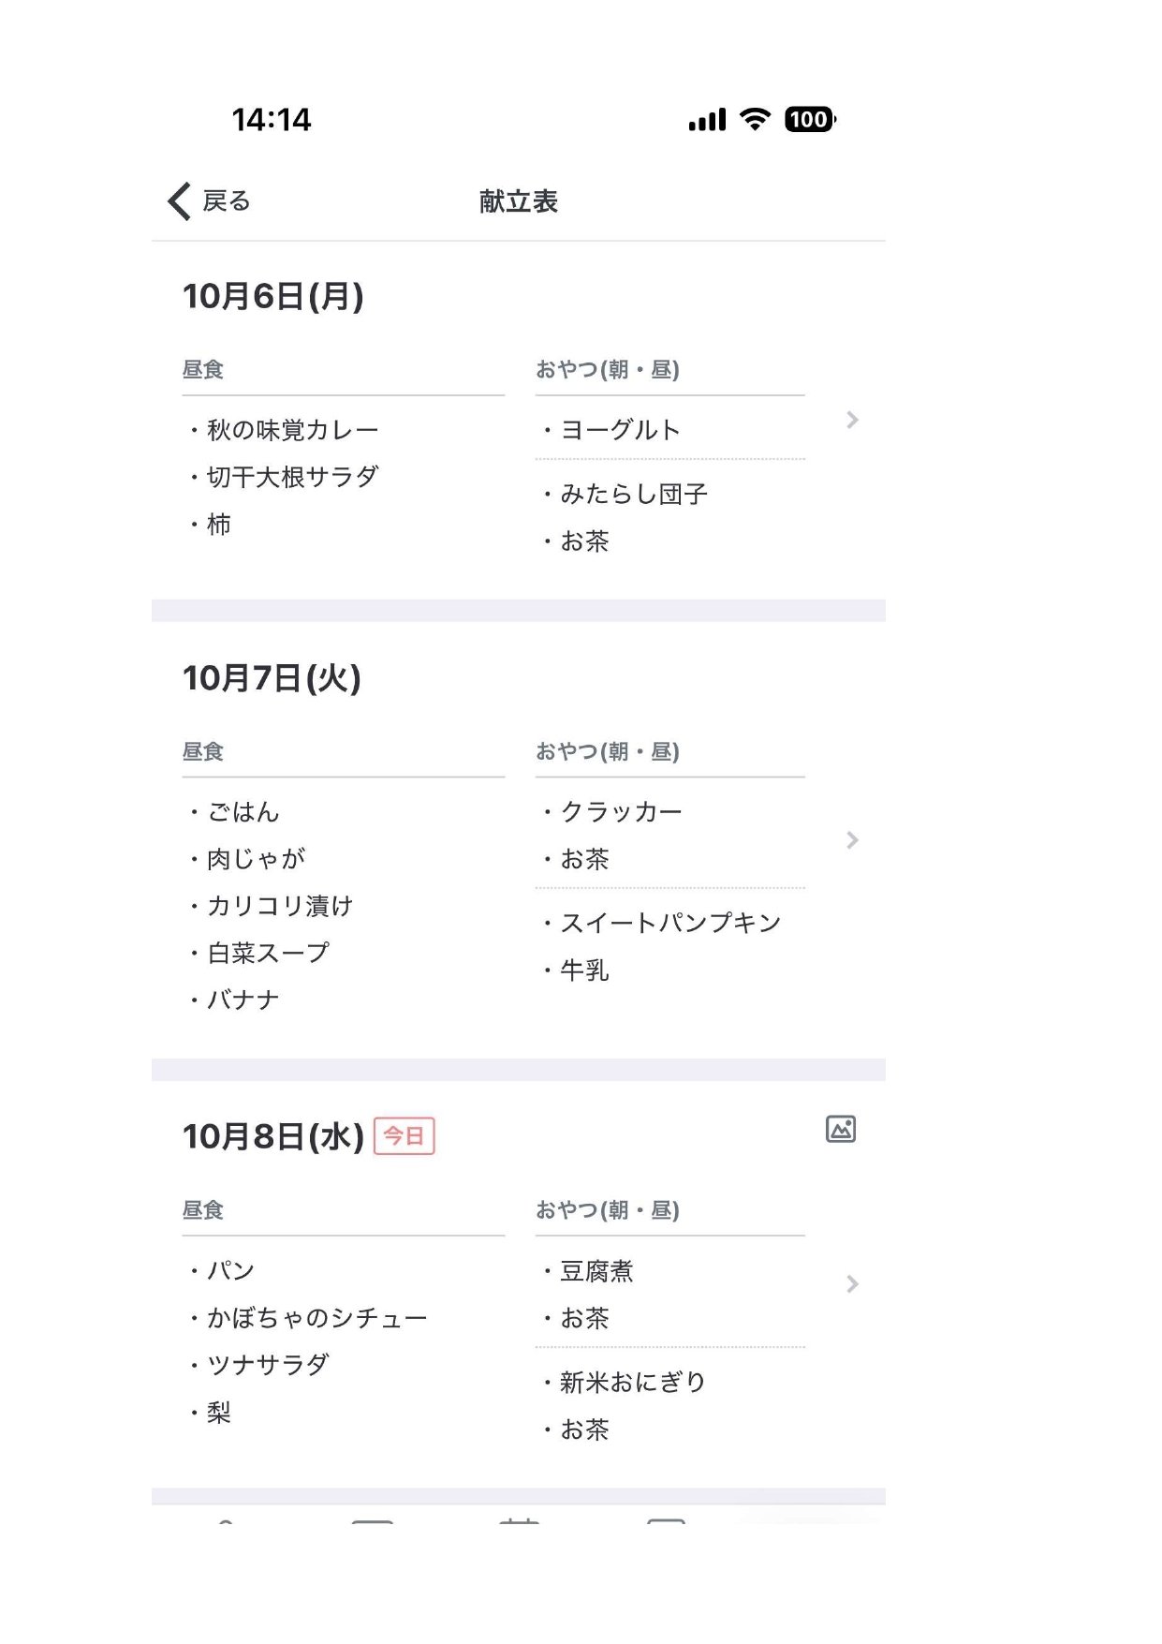Tap the かぼちゃのシチュー lunch item
This screenshot has width=1162, height=1644.
(316, 1318)
